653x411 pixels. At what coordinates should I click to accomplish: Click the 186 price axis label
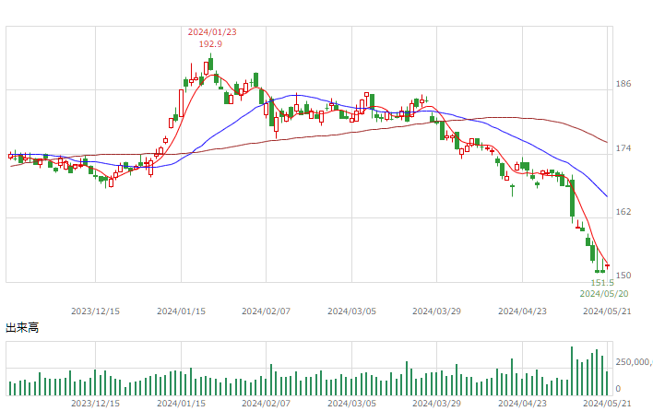pyautogui.click(x=623, y=84)
